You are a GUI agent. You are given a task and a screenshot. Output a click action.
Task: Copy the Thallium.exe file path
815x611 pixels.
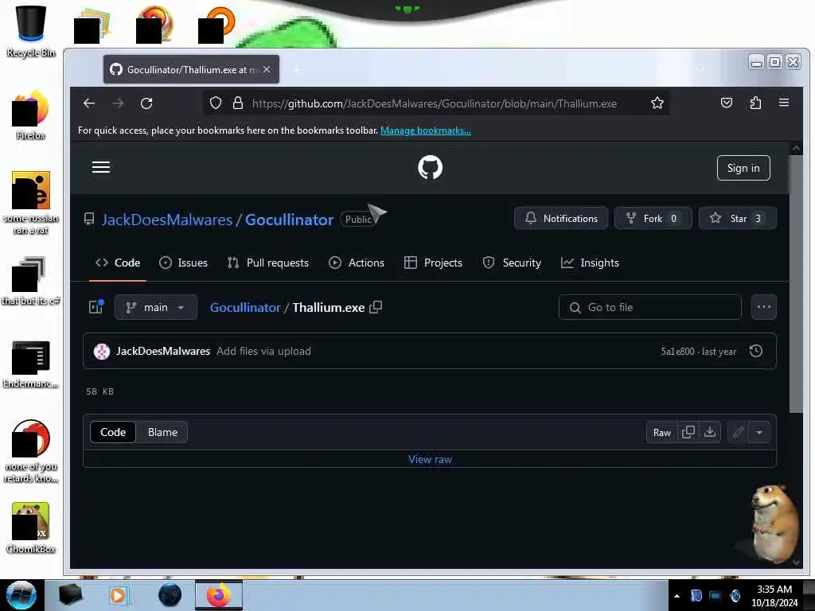376,307
